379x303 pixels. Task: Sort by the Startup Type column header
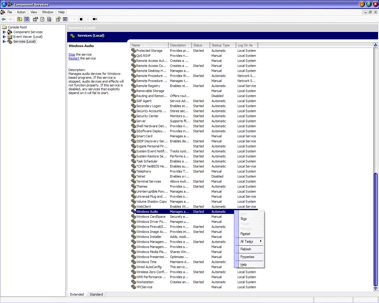pos(223,45)
